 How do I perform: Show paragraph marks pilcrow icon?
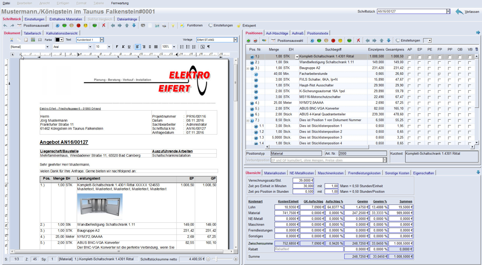pyautogui.click(x=209, y=47)
